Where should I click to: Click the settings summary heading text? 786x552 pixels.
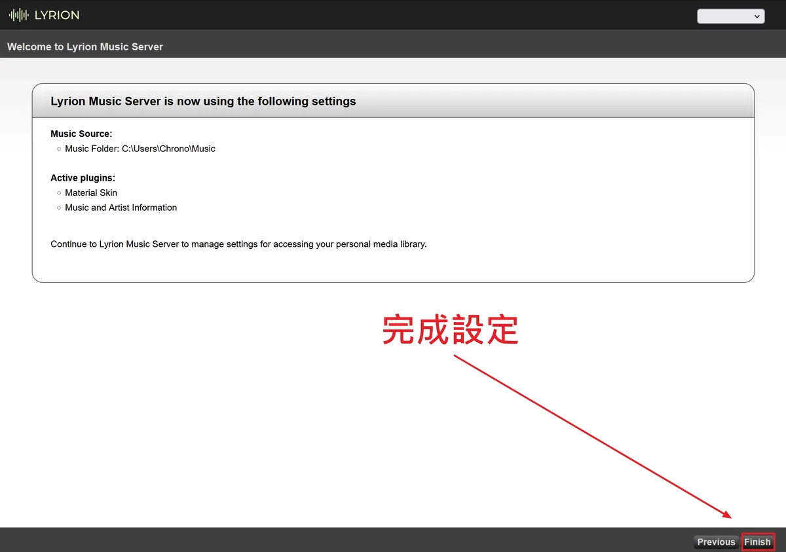tap(203, 101)
